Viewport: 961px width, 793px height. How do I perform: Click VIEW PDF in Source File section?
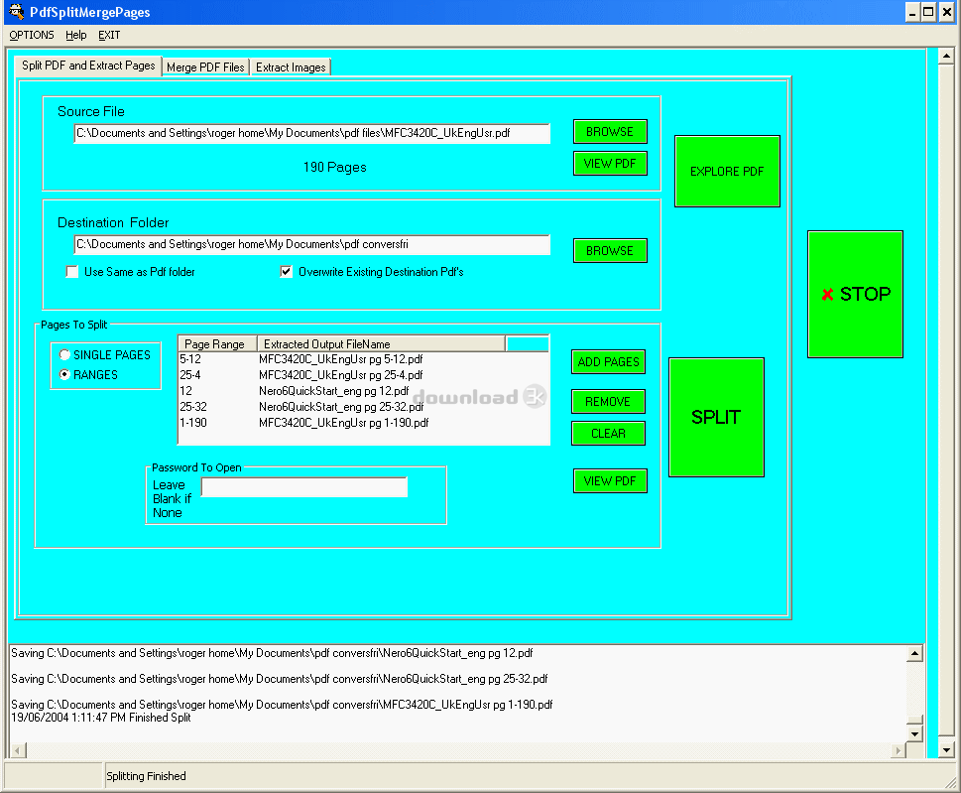point(610,164)
